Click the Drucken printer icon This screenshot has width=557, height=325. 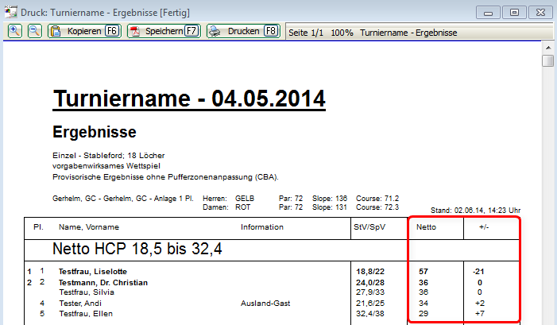tap(215, 31)
